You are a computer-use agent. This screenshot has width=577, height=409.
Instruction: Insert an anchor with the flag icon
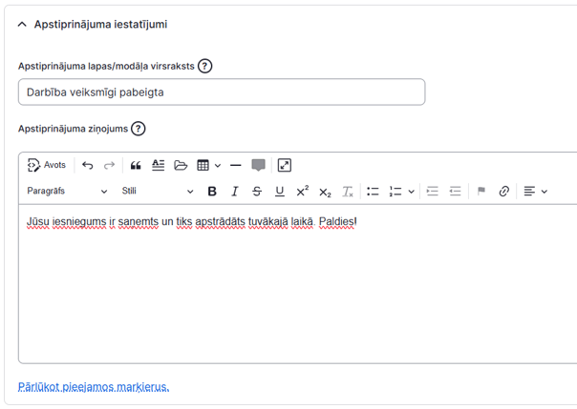pos(481,192)
